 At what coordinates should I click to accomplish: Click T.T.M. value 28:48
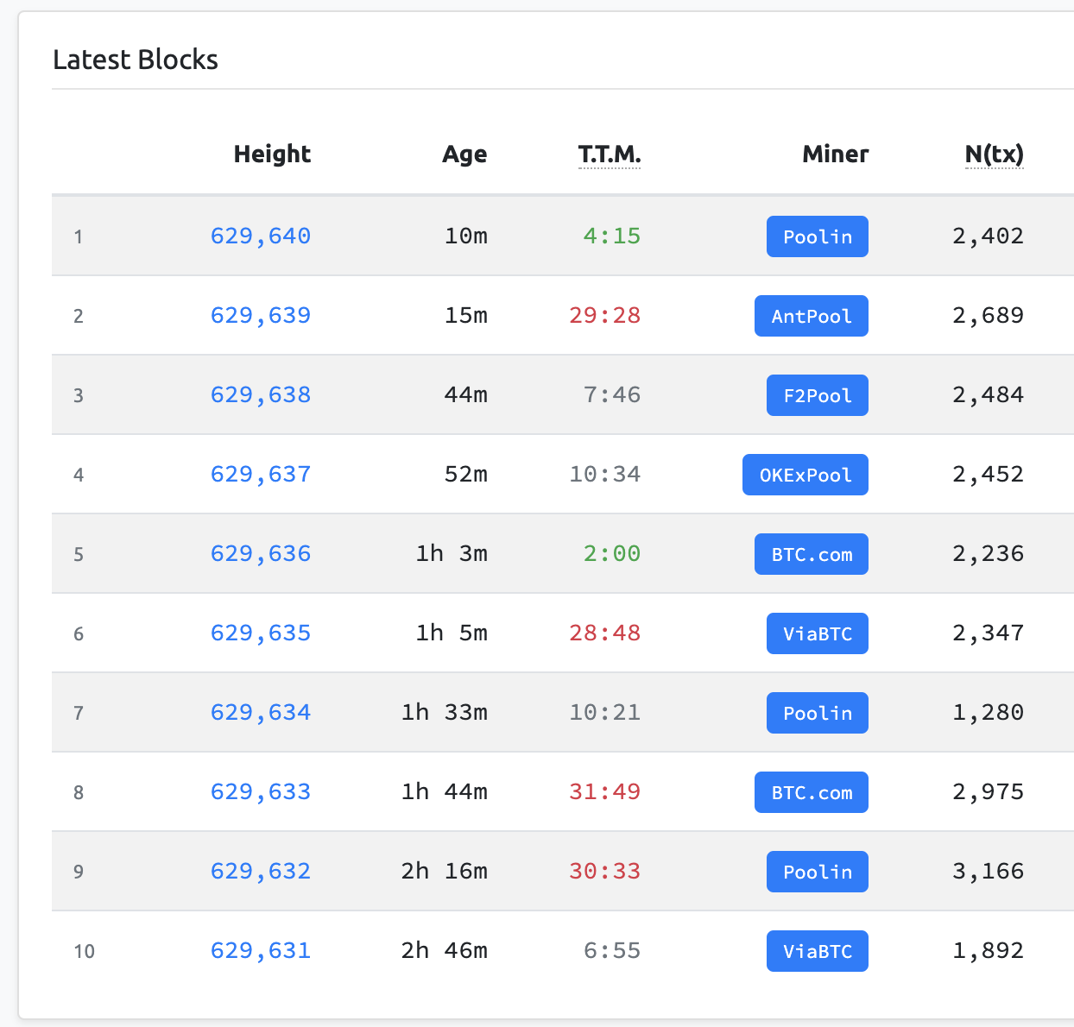coord(605,633)
